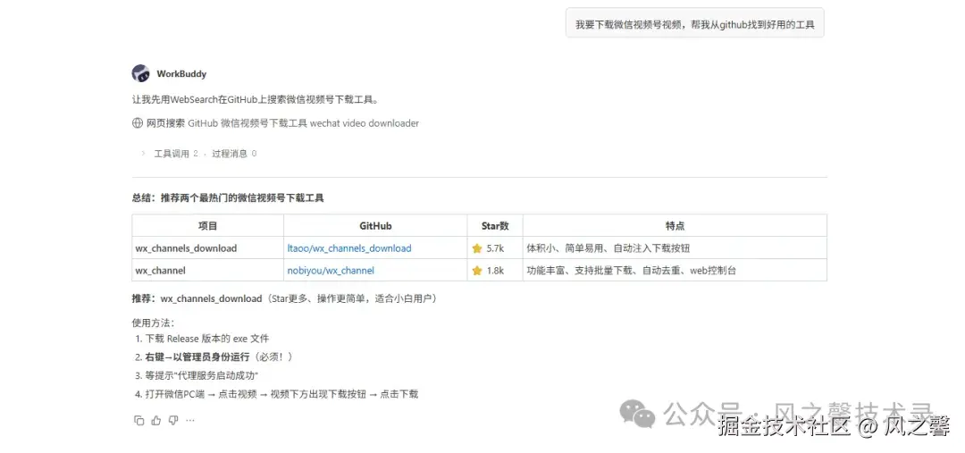Click the thumbs-up icon under the response
Viewport: 965px width, 453px height.
pyautogui.click(x=155, y=420)
